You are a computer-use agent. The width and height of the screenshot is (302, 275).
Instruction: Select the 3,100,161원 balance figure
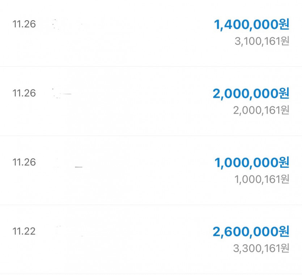tap(262, 41)
